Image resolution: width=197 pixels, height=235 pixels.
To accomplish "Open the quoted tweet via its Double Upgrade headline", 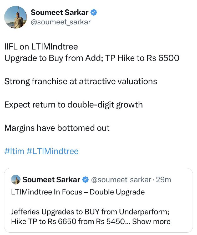I will (78, 192).
